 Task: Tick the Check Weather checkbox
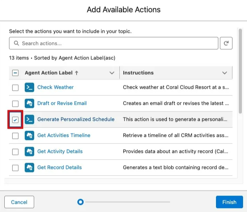[15, 88]
